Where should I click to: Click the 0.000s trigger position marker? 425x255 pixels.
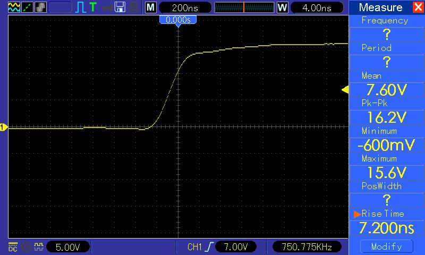click(178, 21)
